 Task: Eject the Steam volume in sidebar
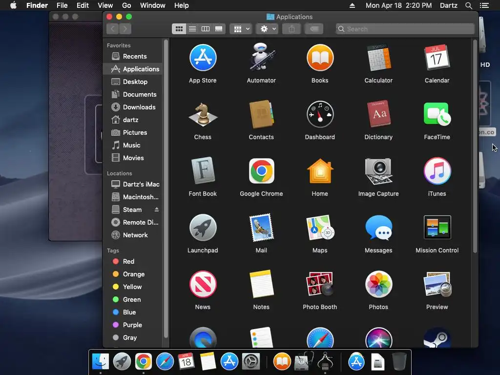pyautogui.click(x=157, y=209)
